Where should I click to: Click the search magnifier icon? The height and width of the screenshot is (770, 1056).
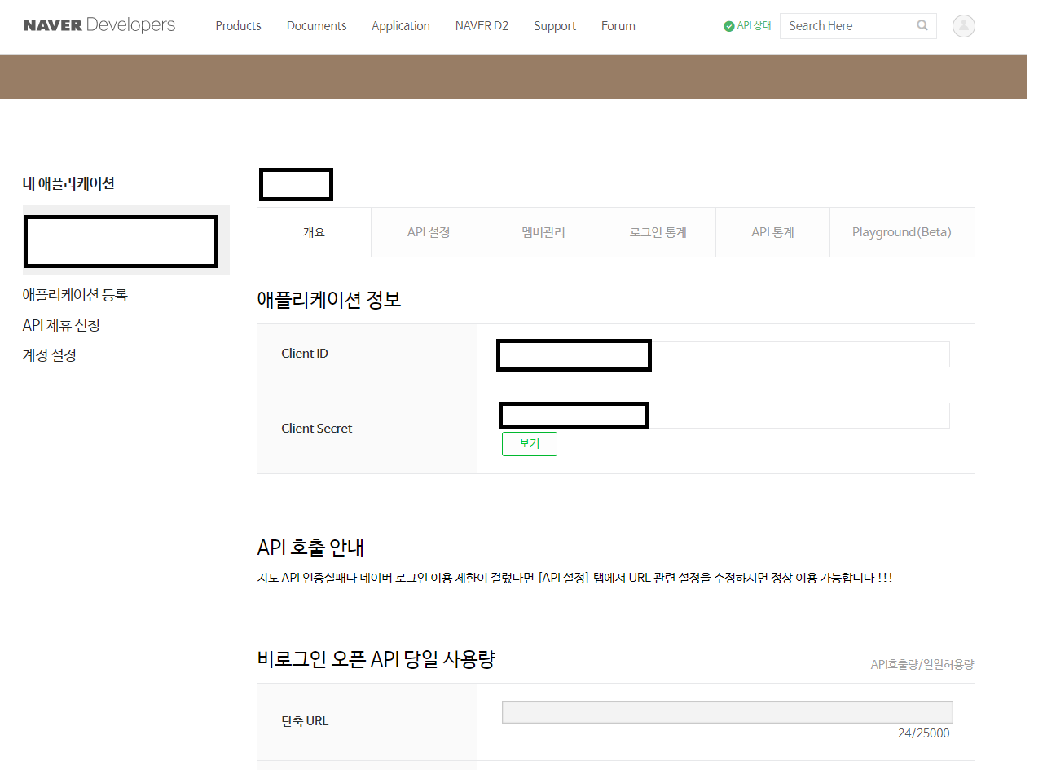[x=922, y=25]
